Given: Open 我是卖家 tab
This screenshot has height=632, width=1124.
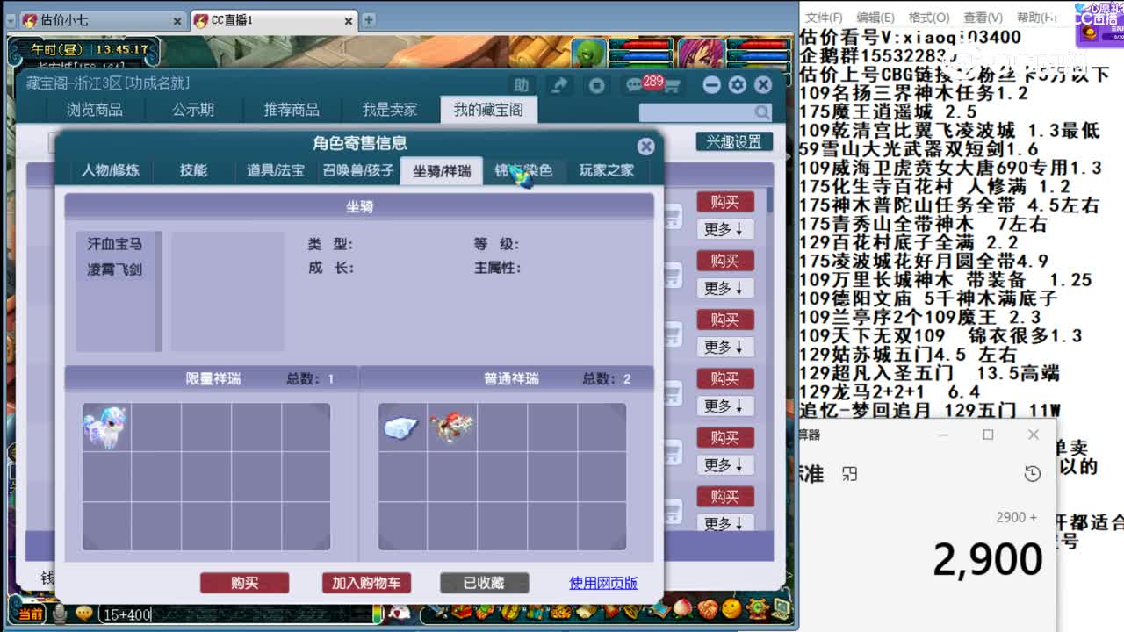Looking at the screenshot, I should (390, 110).
